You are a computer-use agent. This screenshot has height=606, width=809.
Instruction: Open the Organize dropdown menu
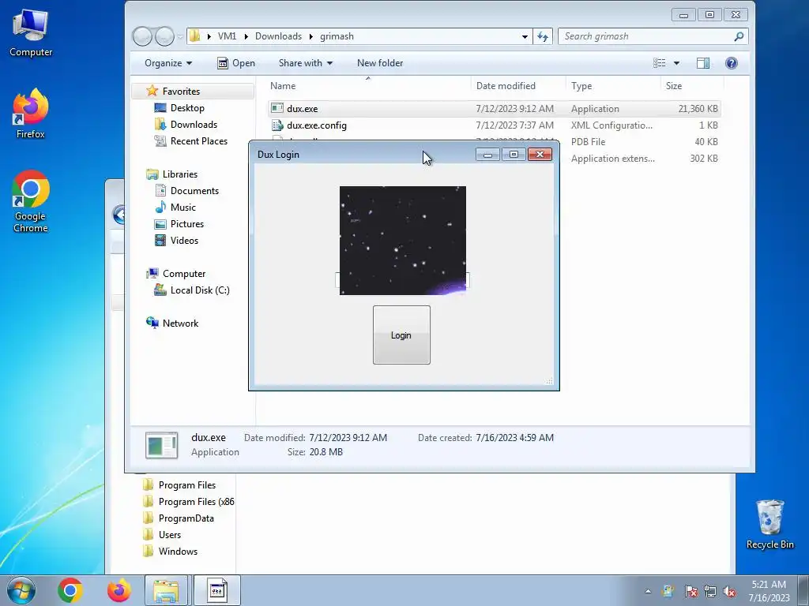pyautogui.click(x=168, y=63)
